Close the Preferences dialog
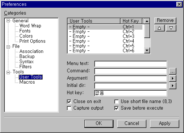Image resolution: width=184 pixels, height=133 pixels. click(179, 4)
